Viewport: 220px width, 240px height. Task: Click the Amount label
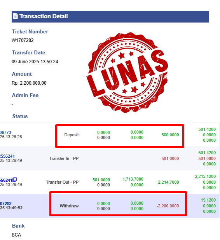pyautogui.click(x=22, y=74)
